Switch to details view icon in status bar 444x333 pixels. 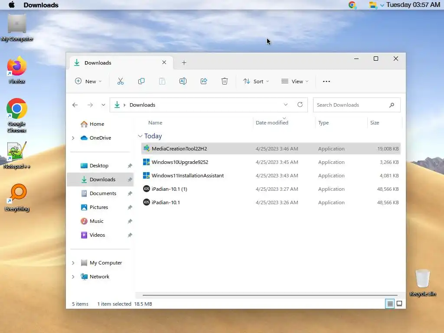[390, 304]
